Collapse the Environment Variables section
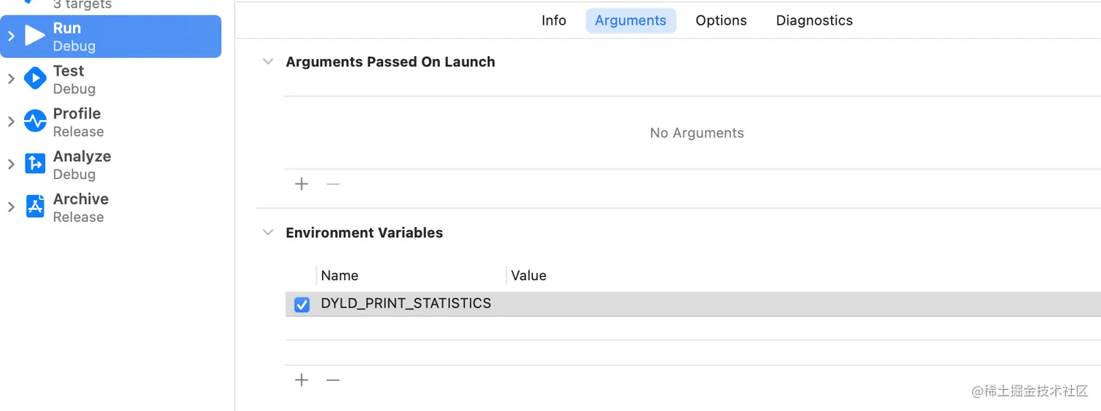The height and width of the screenshot is (411, 1101). 268,233
